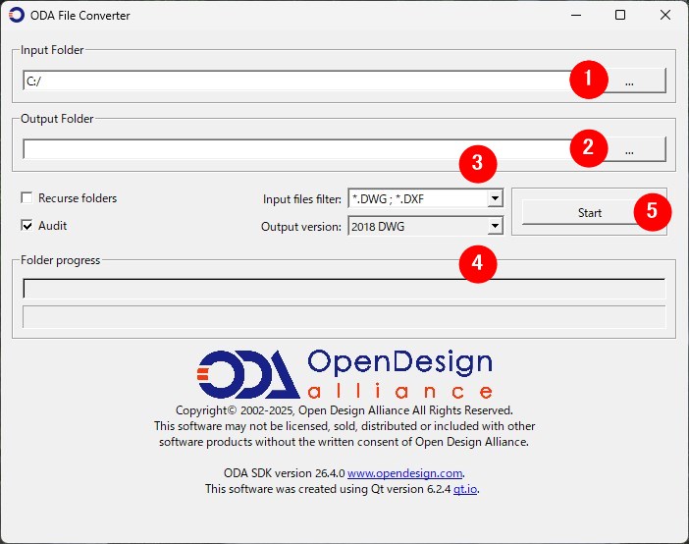Minimize the ODA File Converter window
The image size is (689, 544).
click(576, 15)
